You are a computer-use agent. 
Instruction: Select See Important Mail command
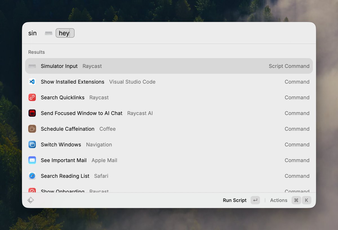(x=169, y=160)
